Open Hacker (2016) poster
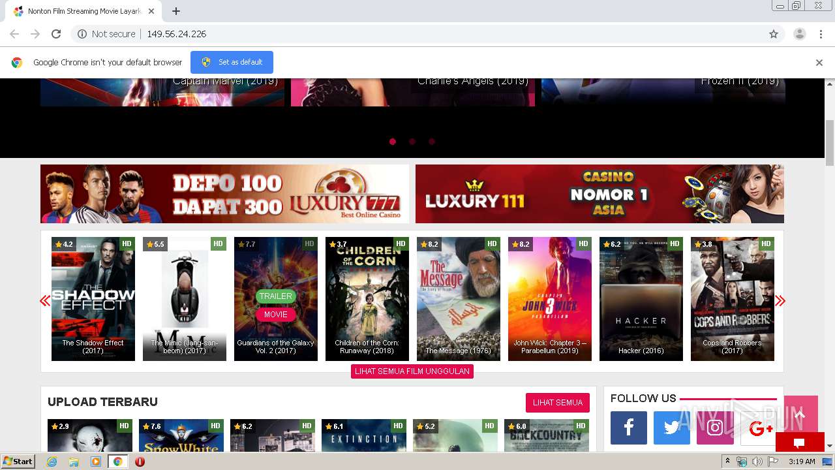 pos(641,299)
